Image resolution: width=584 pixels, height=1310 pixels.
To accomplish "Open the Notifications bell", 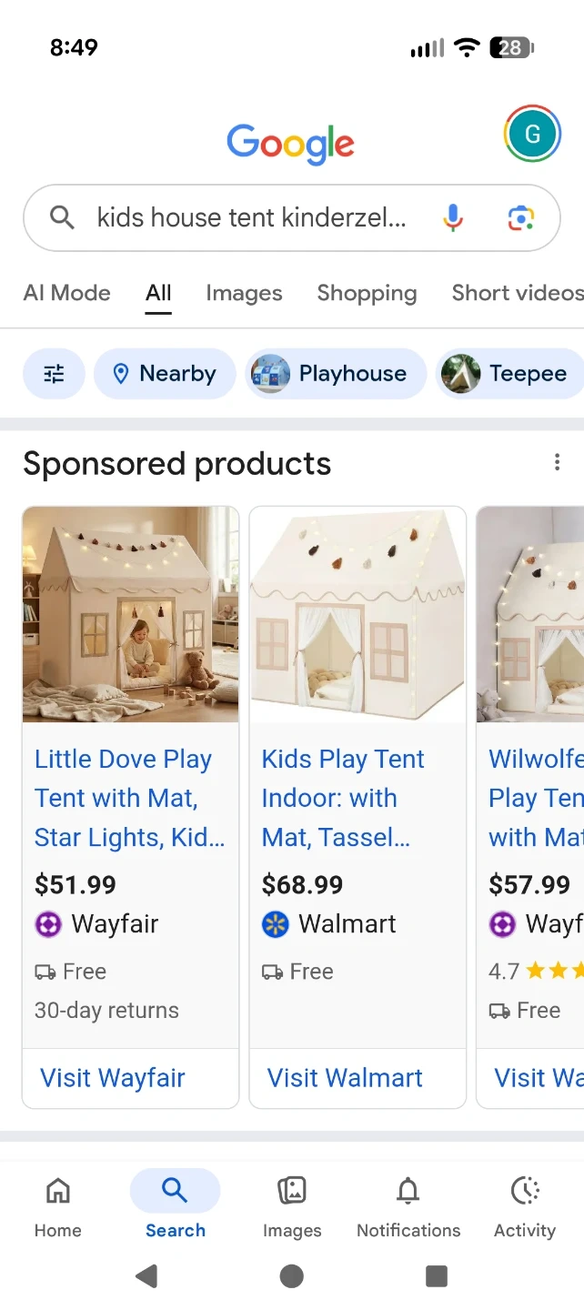I will point(408,1190).
